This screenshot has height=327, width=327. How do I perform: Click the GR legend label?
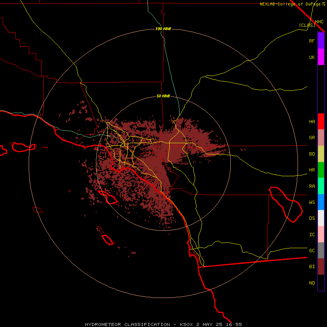tap(312, 138)
